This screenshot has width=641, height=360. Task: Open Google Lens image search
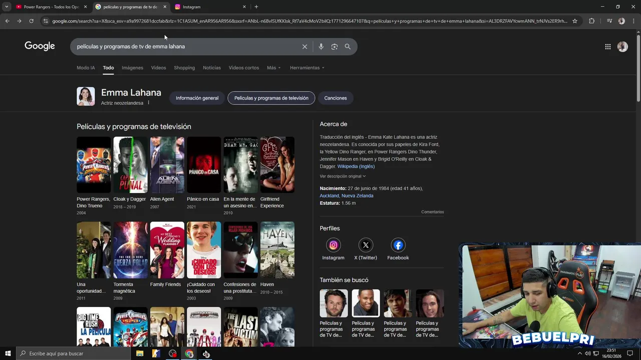[334, 46]
